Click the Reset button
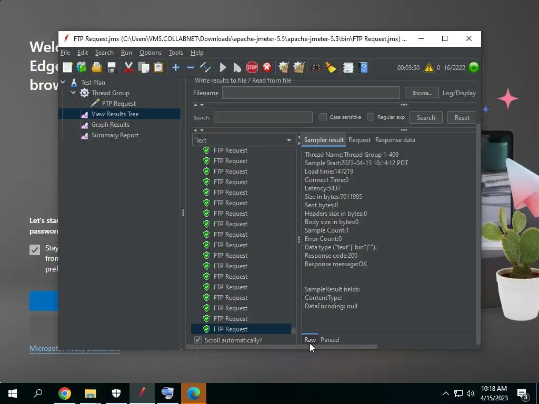 [x=462, y=117]
